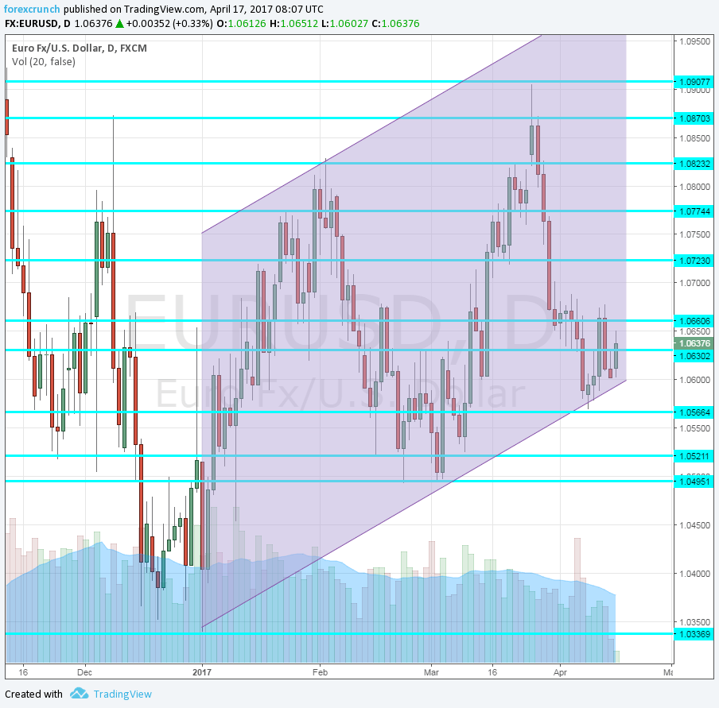Click the 1.07230 price level label
This screenshot has height=708, width=719.
point(694,260)
